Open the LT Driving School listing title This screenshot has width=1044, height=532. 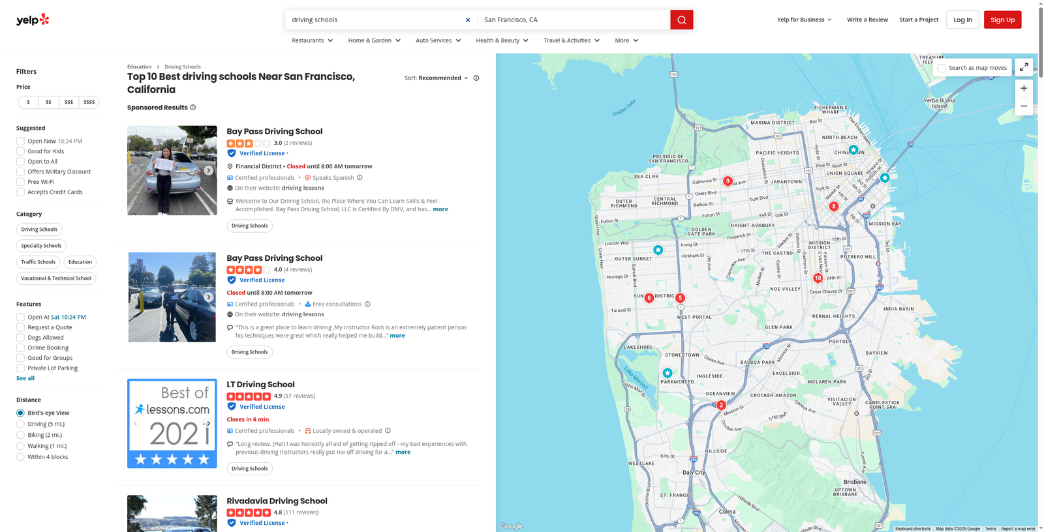pos(260,385)
